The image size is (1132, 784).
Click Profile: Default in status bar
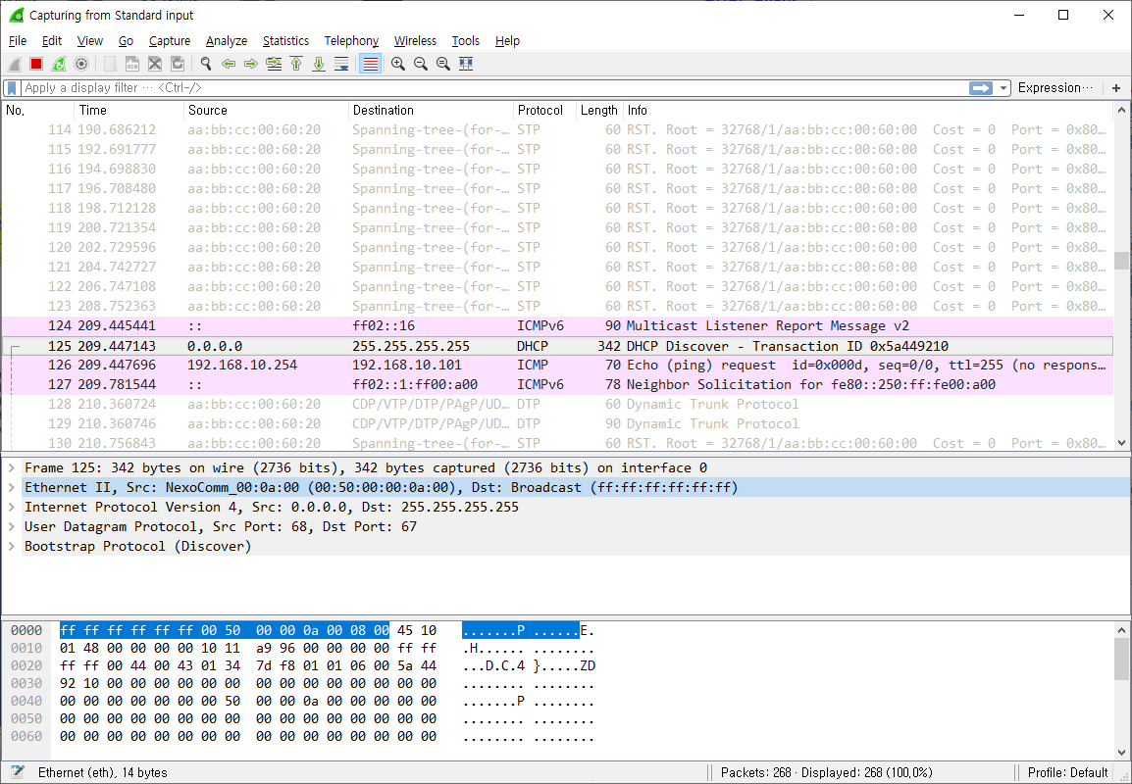1067,772
